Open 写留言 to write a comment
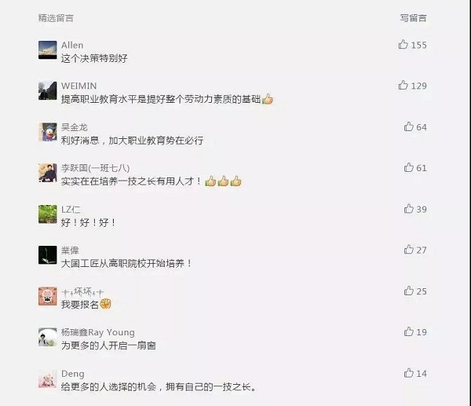 413,18
